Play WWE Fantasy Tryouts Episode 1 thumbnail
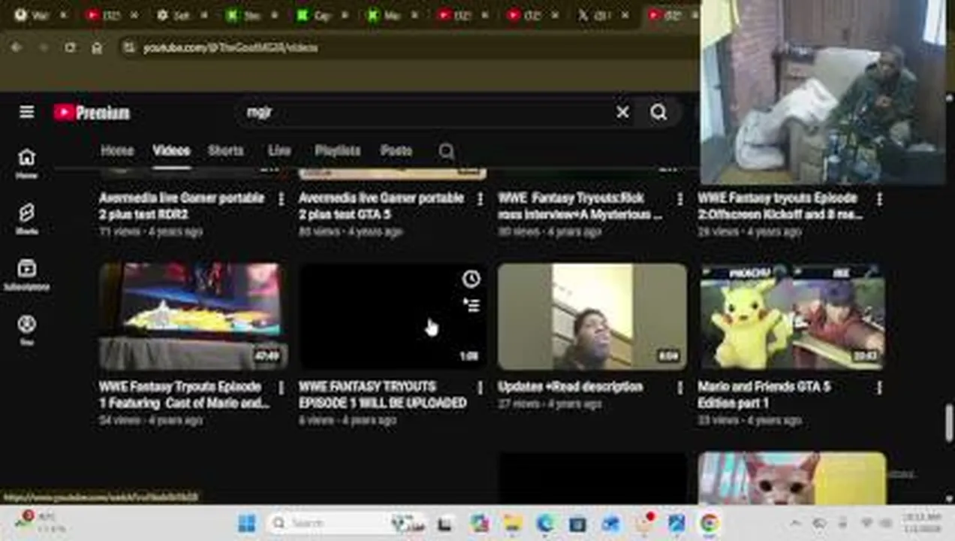 (x=193, y=316)
